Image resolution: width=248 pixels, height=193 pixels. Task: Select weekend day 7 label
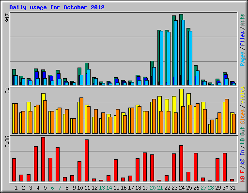(60, 188)
